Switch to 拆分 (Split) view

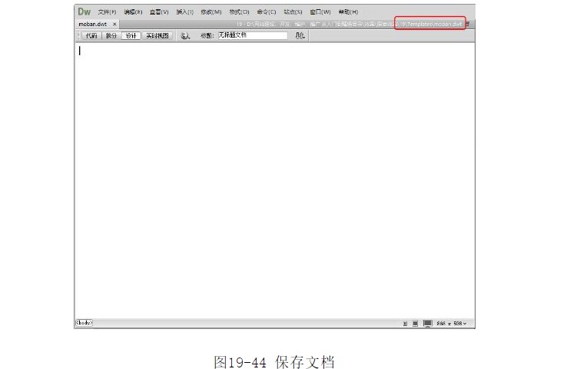tap(111, 35)
